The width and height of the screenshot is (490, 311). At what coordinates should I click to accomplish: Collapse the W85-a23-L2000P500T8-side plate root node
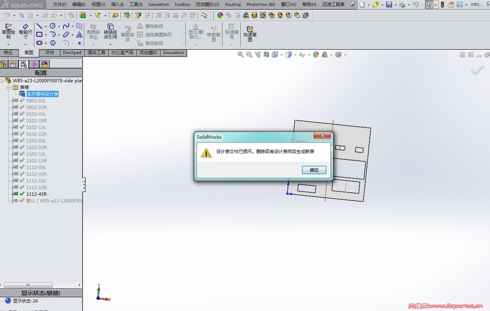2,81
